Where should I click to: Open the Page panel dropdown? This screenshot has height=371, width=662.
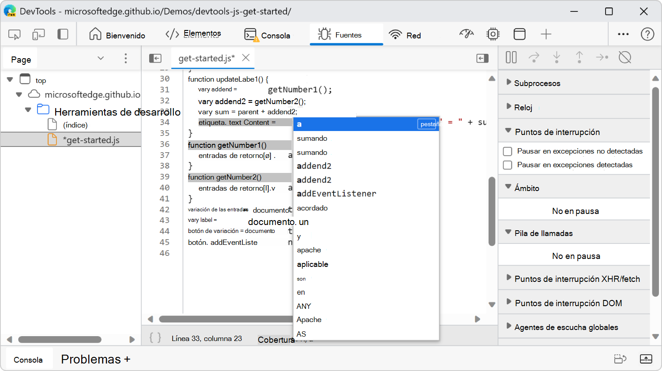tap(101, 58)
